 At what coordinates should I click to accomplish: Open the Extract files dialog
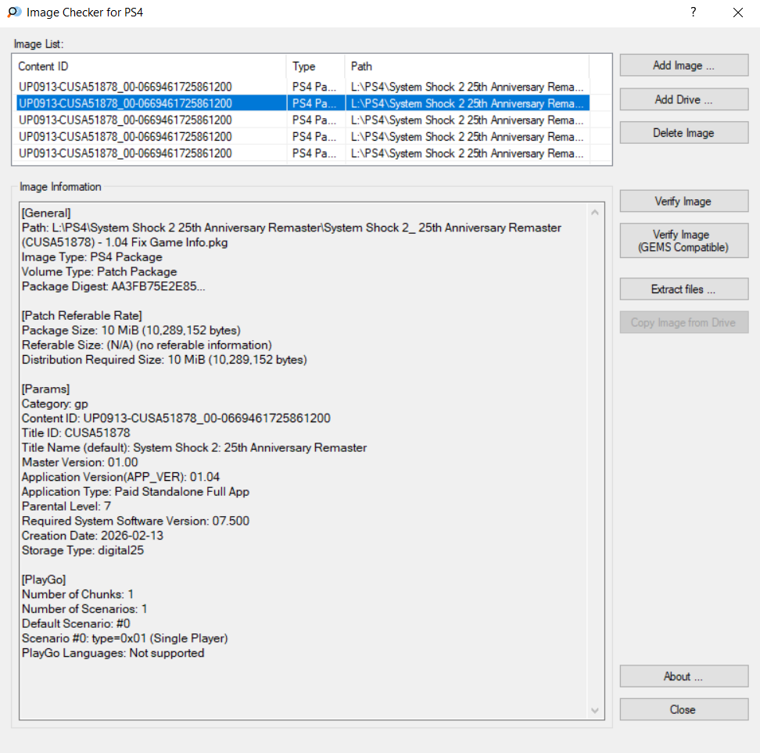[x=683, y=289]
